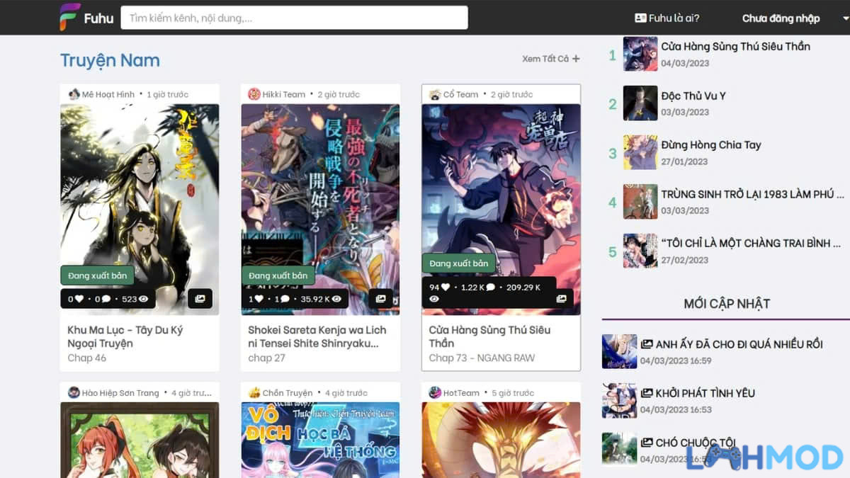Click 'Xem Tất Cả' plus link
The width and height of the screenshot is (850, 478).
(x=551, y=59)
